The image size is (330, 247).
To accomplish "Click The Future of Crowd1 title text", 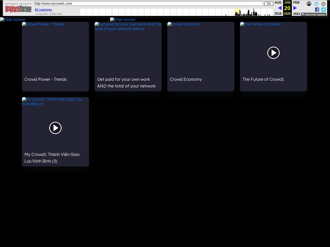I will 263,80.
